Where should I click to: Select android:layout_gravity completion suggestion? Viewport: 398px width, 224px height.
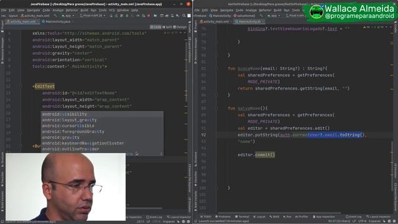click(102, 120)
